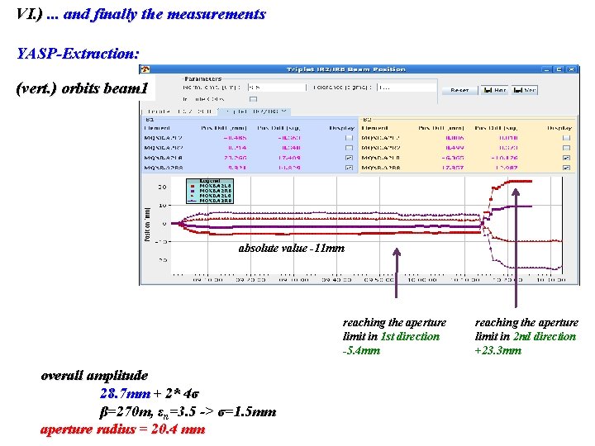Click the Hor save button
This screenshot has width=595, height=446.
[x=495, y=90]
